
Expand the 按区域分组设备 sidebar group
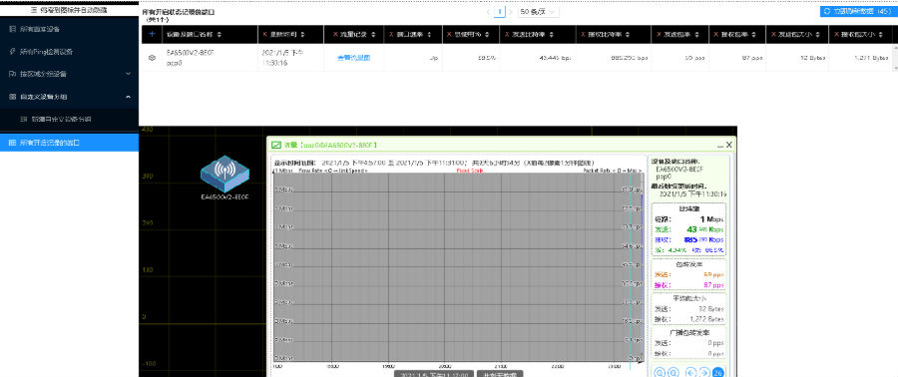click(69, 74)
